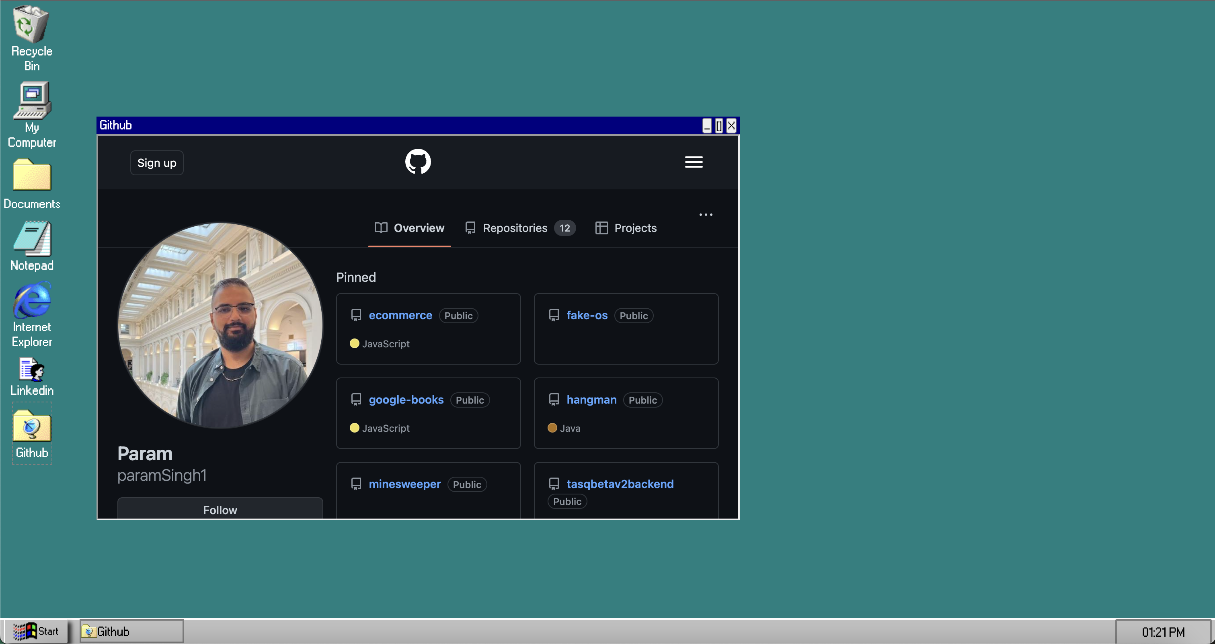Open the ecommerce repository
1215x644 pixels.
point(399,315)
